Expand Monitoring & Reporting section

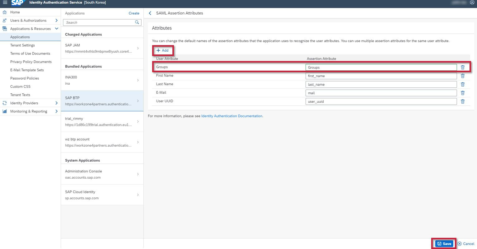(56, 111)
